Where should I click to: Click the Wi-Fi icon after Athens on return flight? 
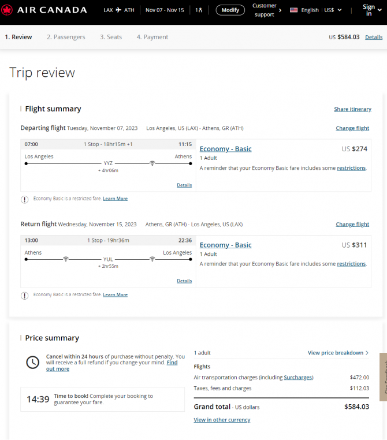[x=66, y=259]
